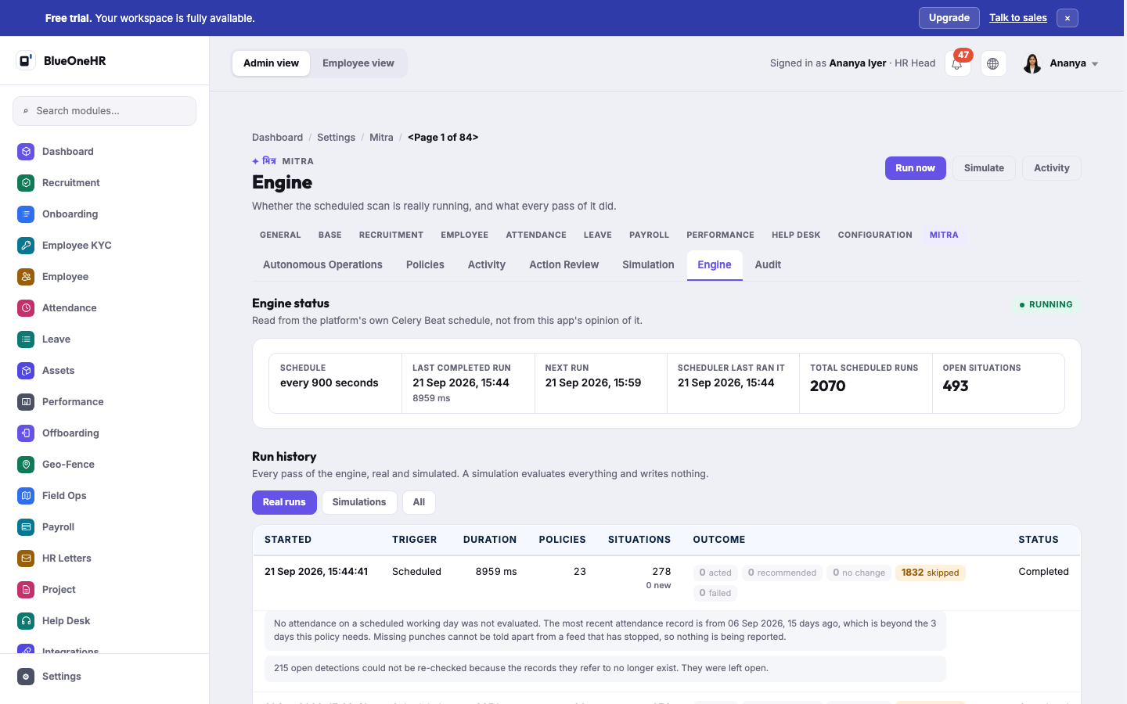Select the Payroll card icon
Viewport: 1127px width, 704px height.
pyautogui.click(x=26, y=526)
